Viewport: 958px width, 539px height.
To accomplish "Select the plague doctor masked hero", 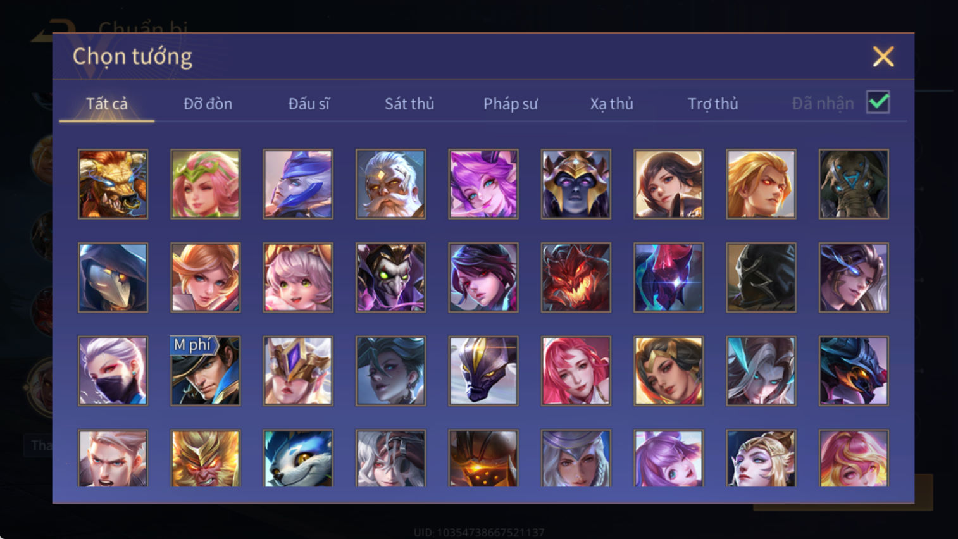I will coord(113,278).
